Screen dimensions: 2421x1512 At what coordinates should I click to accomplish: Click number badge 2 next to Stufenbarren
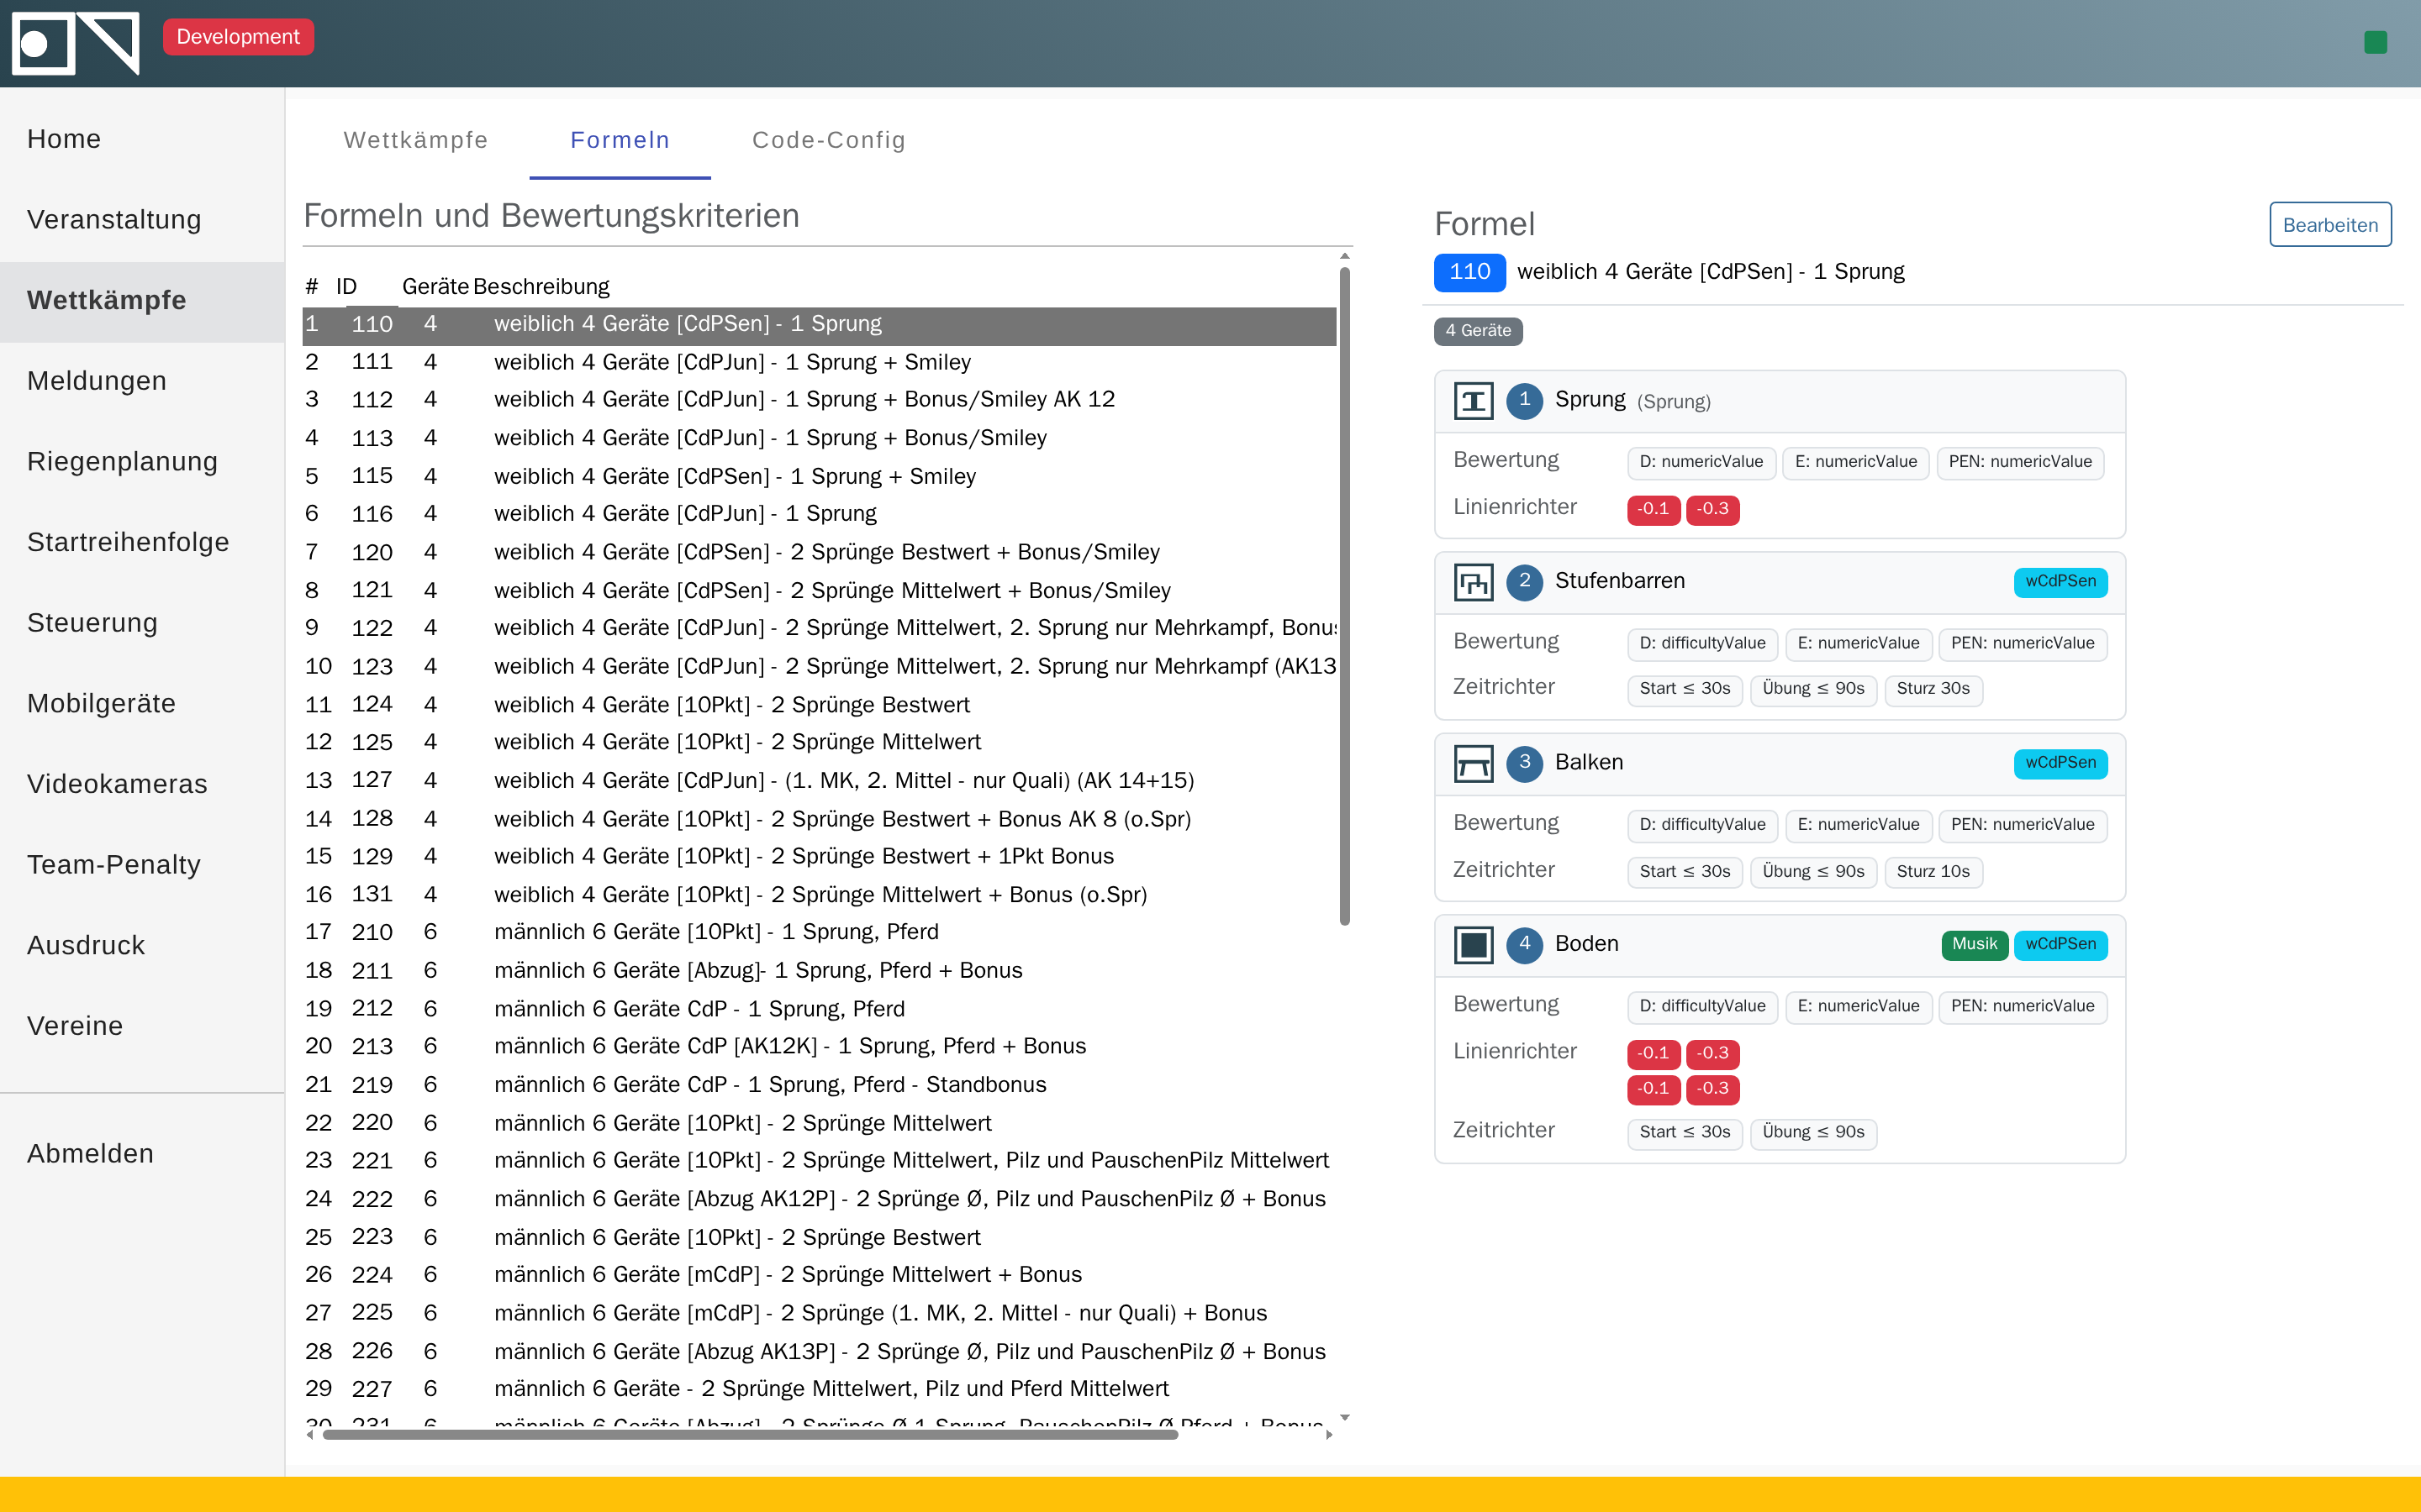pyautogui.click(x=1525, y=582)
